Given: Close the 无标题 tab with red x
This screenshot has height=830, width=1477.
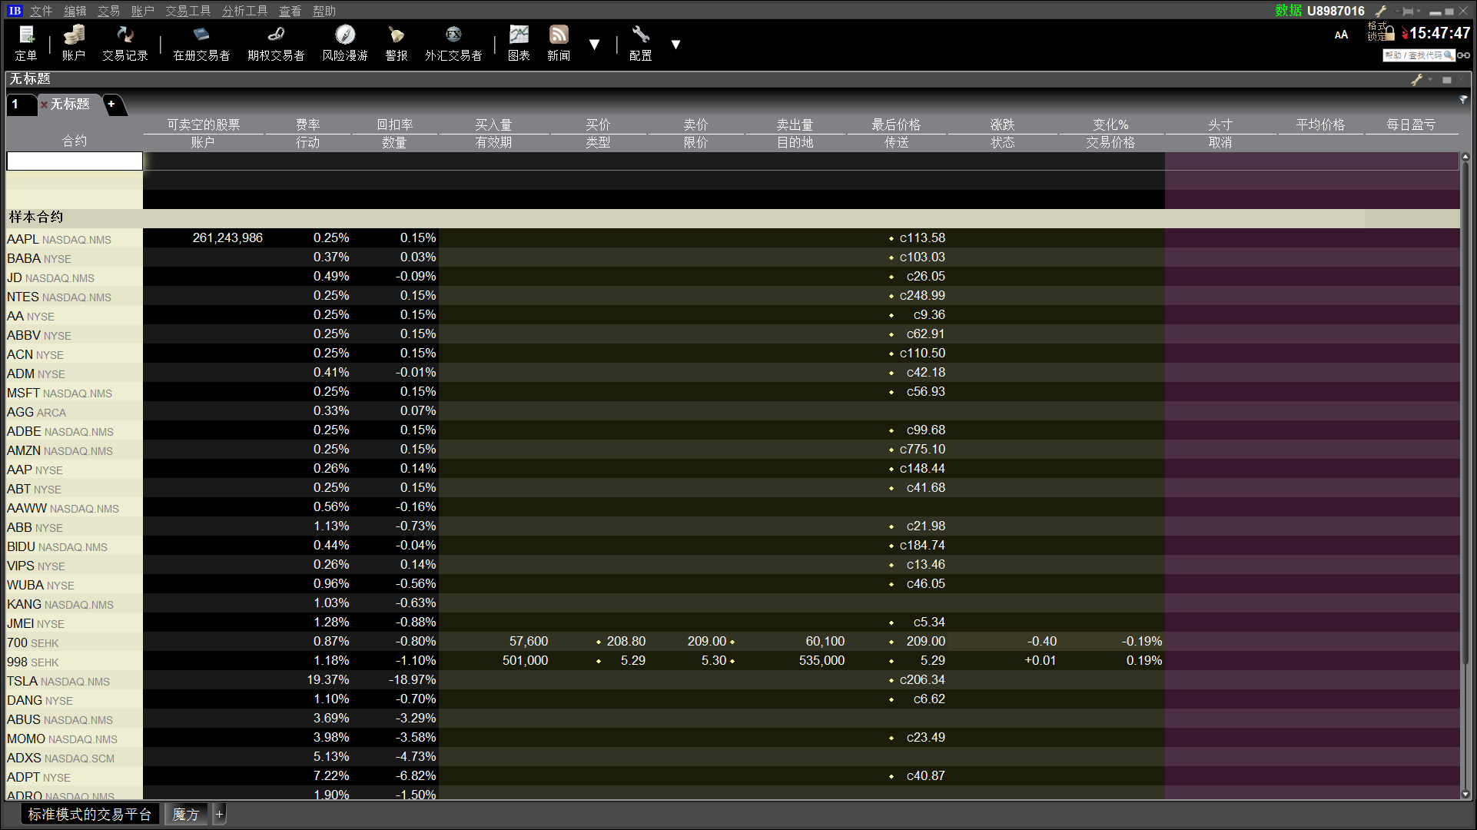Looking at the screenshot, I should (x=44, y=105).
